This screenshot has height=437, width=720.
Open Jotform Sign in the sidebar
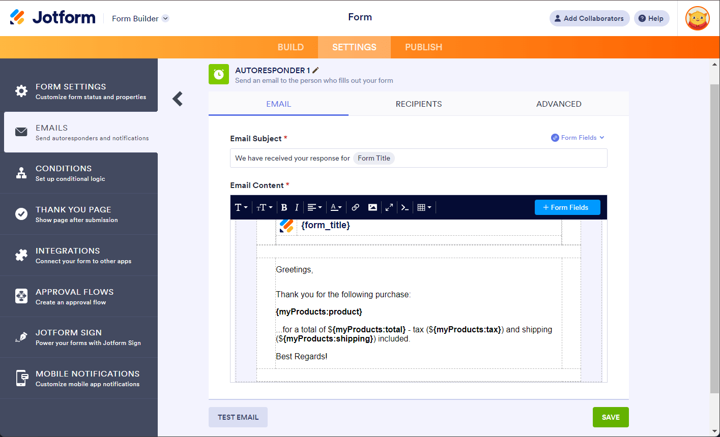click(x=79, y=337)
